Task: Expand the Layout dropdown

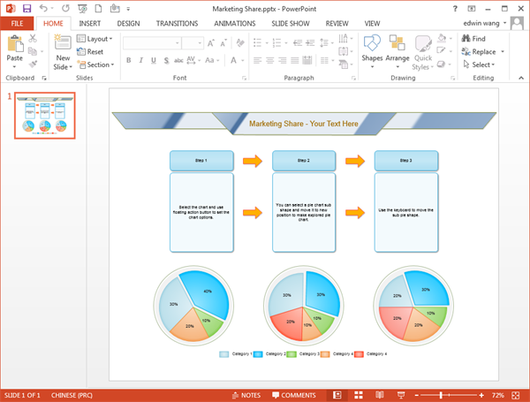Action: click(94, 39)
